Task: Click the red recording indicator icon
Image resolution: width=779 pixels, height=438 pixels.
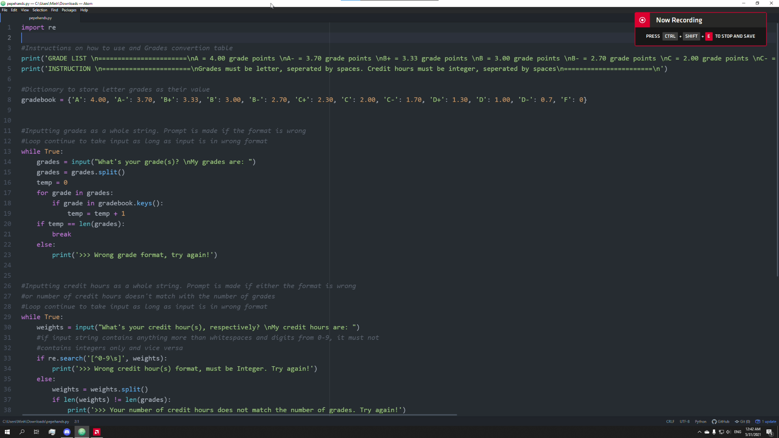Action: [x=642, y=20]
